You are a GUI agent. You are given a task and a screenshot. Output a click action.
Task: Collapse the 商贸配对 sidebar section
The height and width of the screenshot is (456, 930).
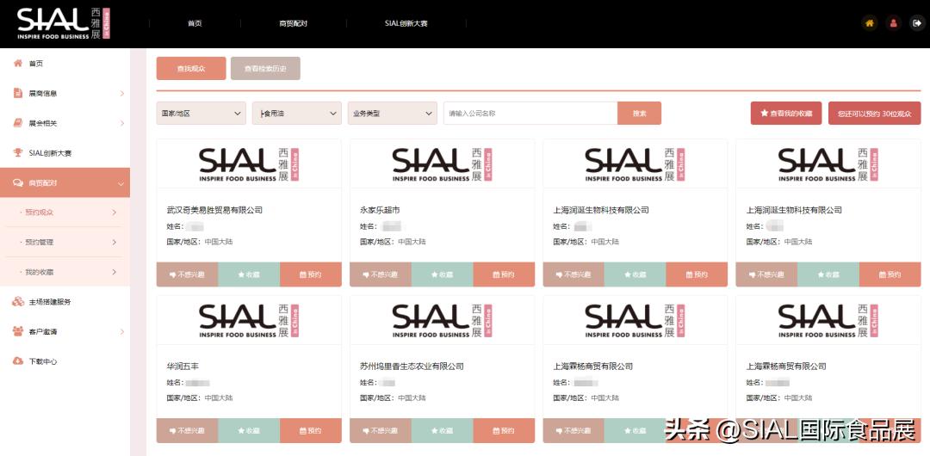65,183
